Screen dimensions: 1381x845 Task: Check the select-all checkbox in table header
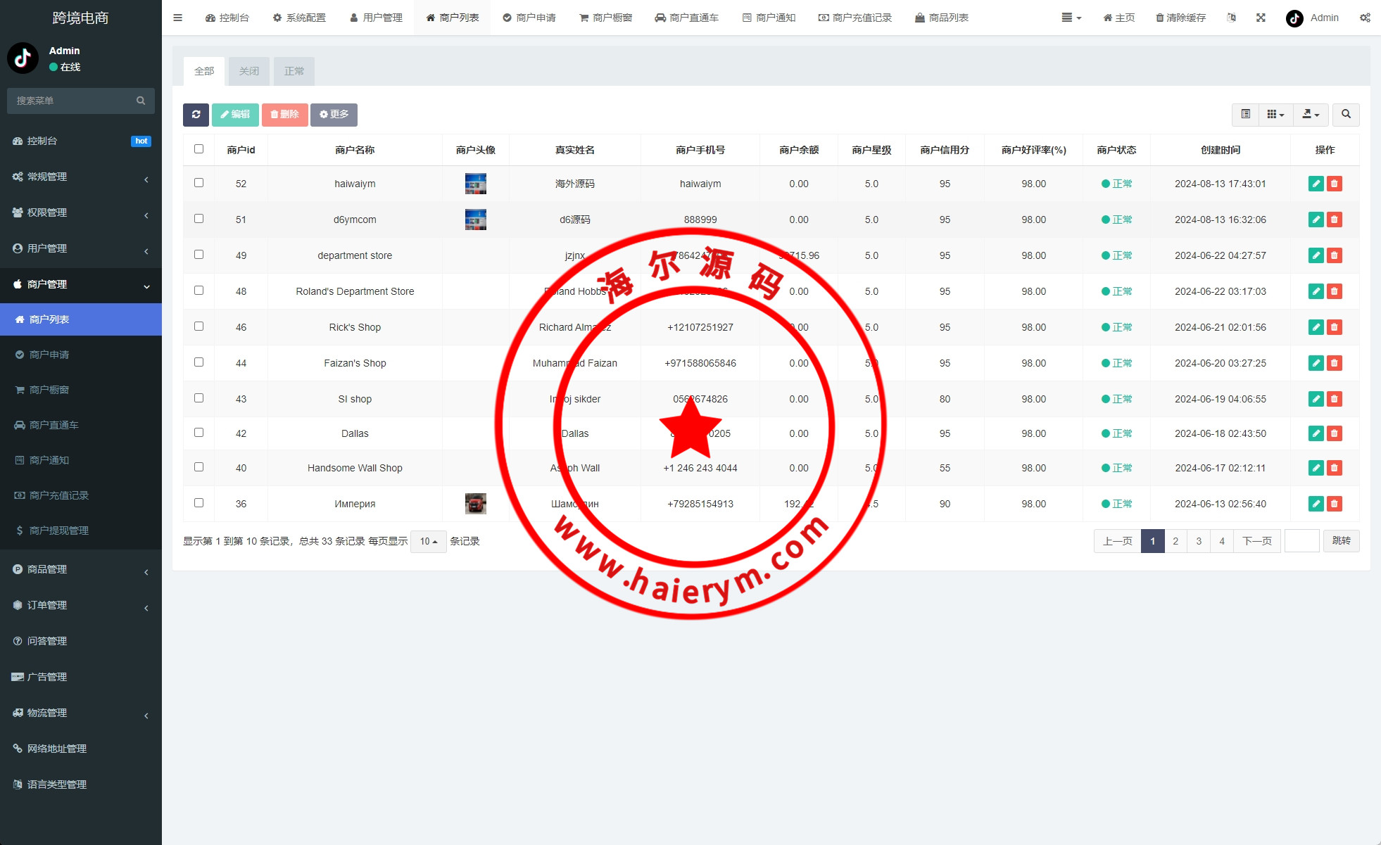(198, 149)
